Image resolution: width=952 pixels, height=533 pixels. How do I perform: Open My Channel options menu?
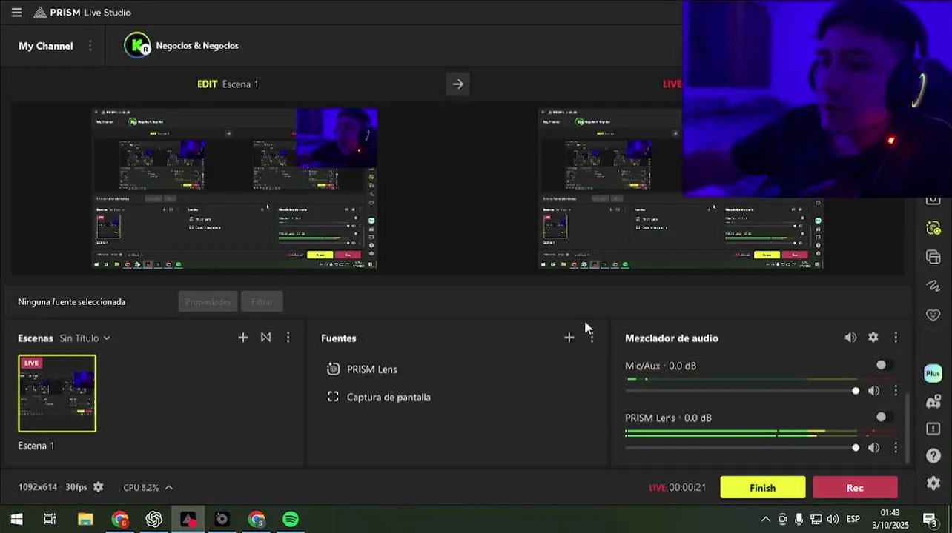point(90,46)
